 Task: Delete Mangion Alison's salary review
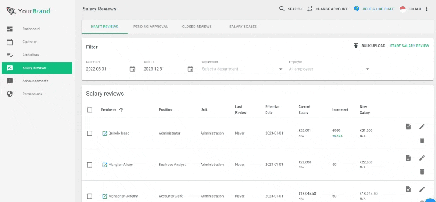pos(422,172)
